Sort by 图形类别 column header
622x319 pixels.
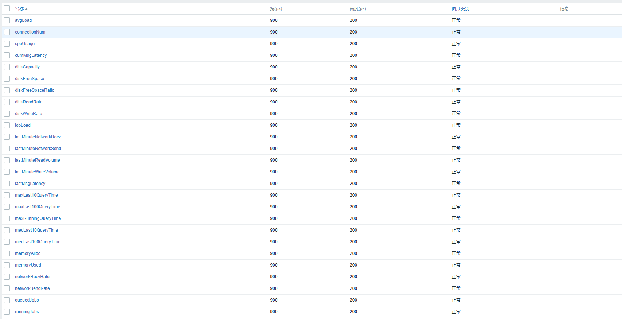(x=460, y=9)
